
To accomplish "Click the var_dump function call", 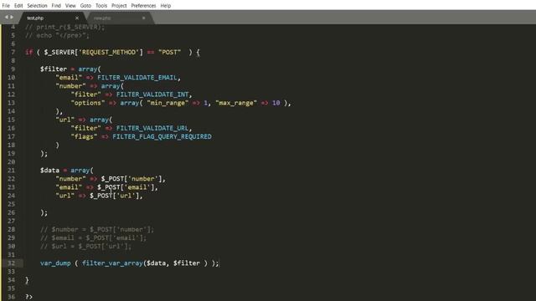I will point(55,263).
